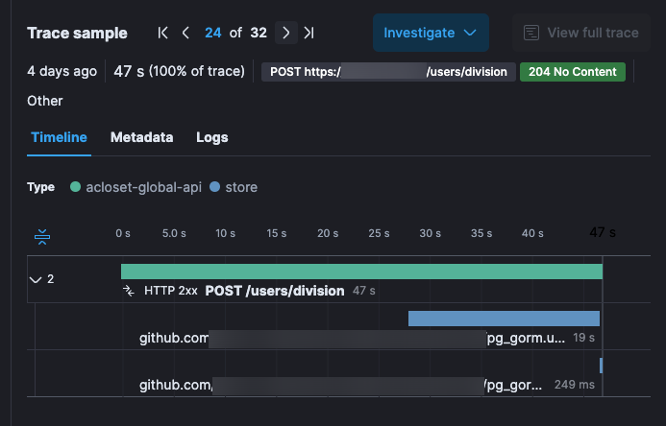Click the View full trace button
Image resolution: width=666 pixels, height=426 pixels.
[x=580, y=33]
